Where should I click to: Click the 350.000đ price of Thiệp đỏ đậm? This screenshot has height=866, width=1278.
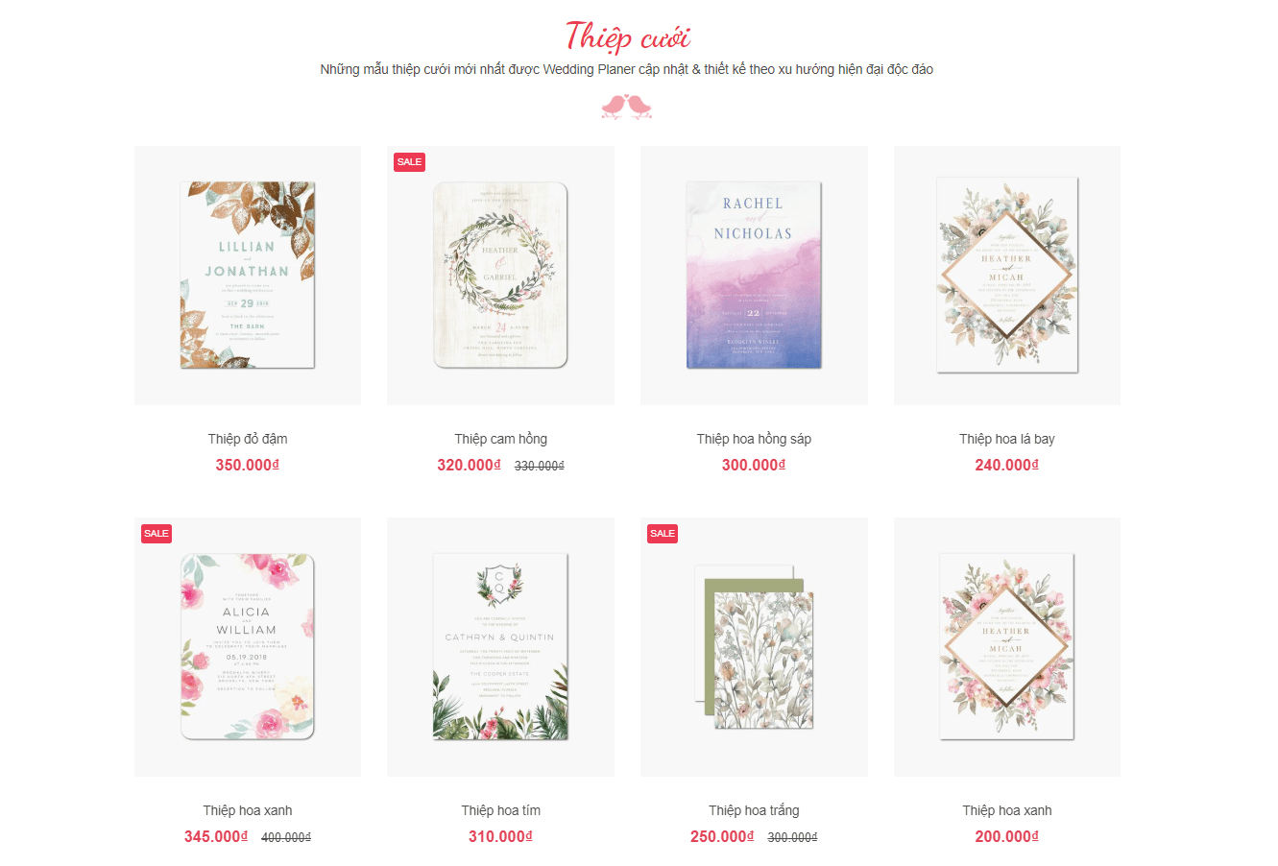coord(248,465)
